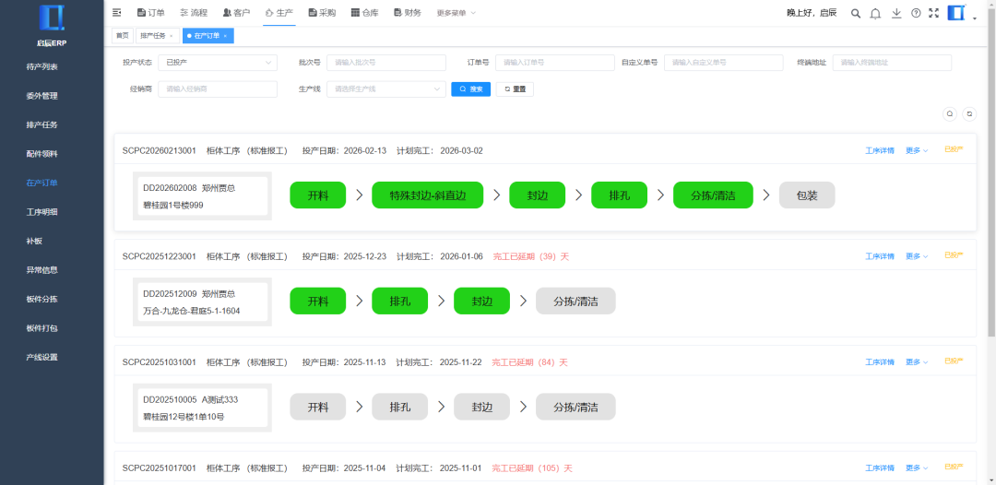
Task: Switch to the 首页 tab
Action: point(122,36)
